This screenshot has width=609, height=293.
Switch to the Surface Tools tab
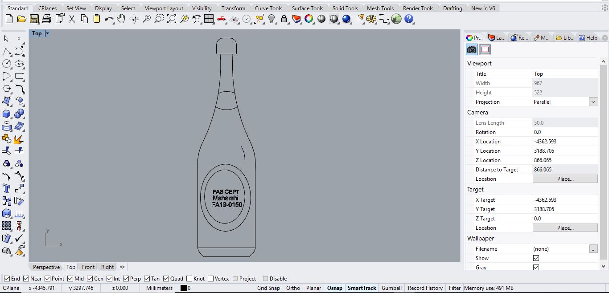coord(307,8)
